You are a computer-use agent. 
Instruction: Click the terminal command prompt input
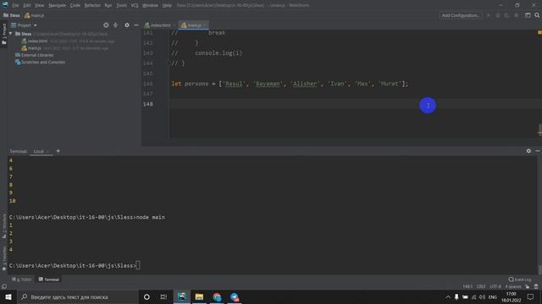click(x=138, y=265)
